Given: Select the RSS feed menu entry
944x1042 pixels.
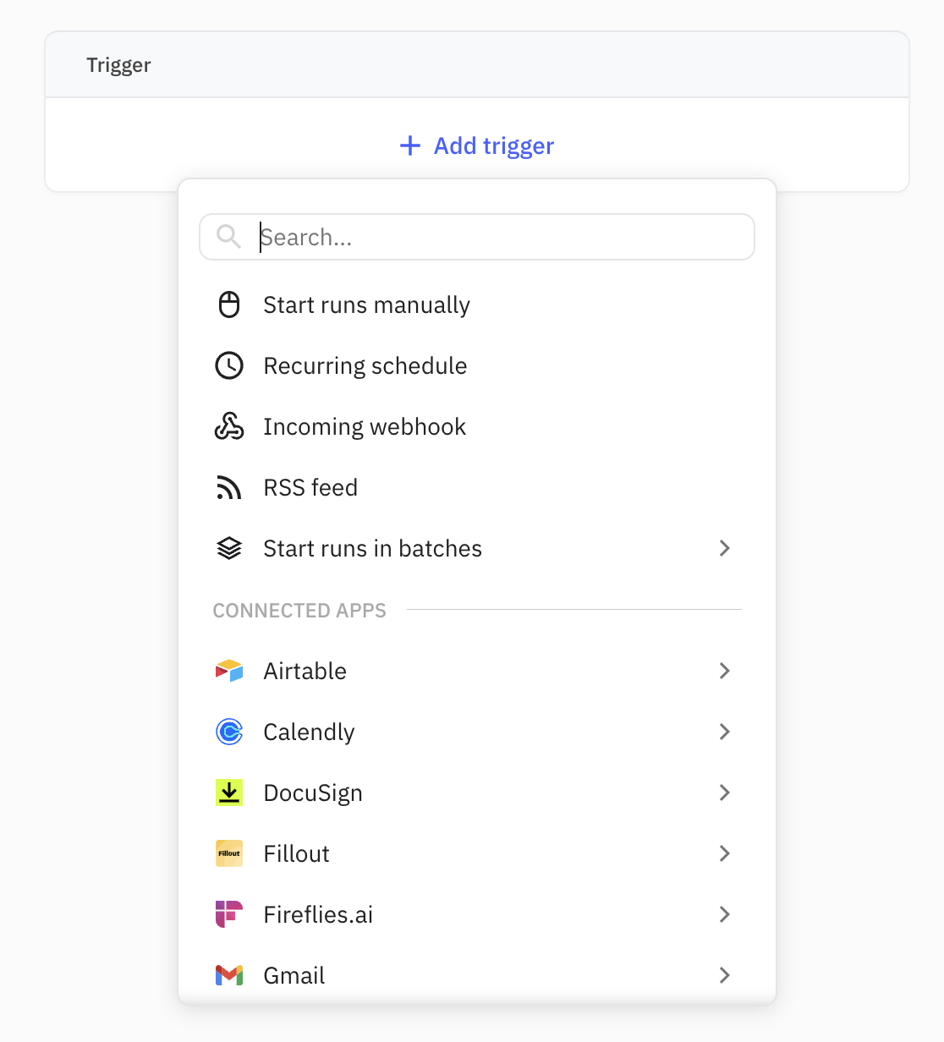Looking at the screenshot, I should [x=310, y=488].
